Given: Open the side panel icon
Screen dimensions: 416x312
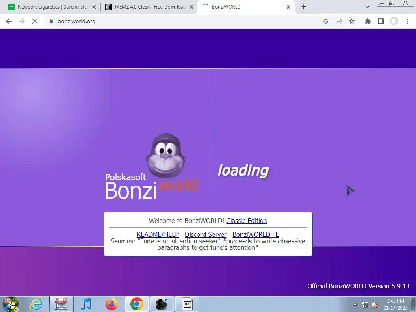Looking at the screenshot, I should (381, 21).
